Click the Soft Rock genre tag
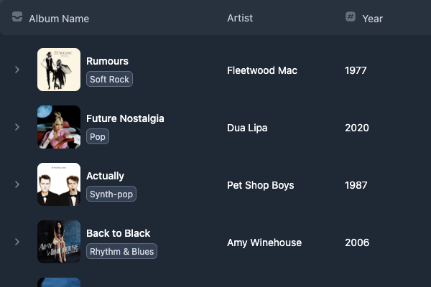The height and width of the screenshot is (287, 431). pyautogui.click(x=109, y=80)
